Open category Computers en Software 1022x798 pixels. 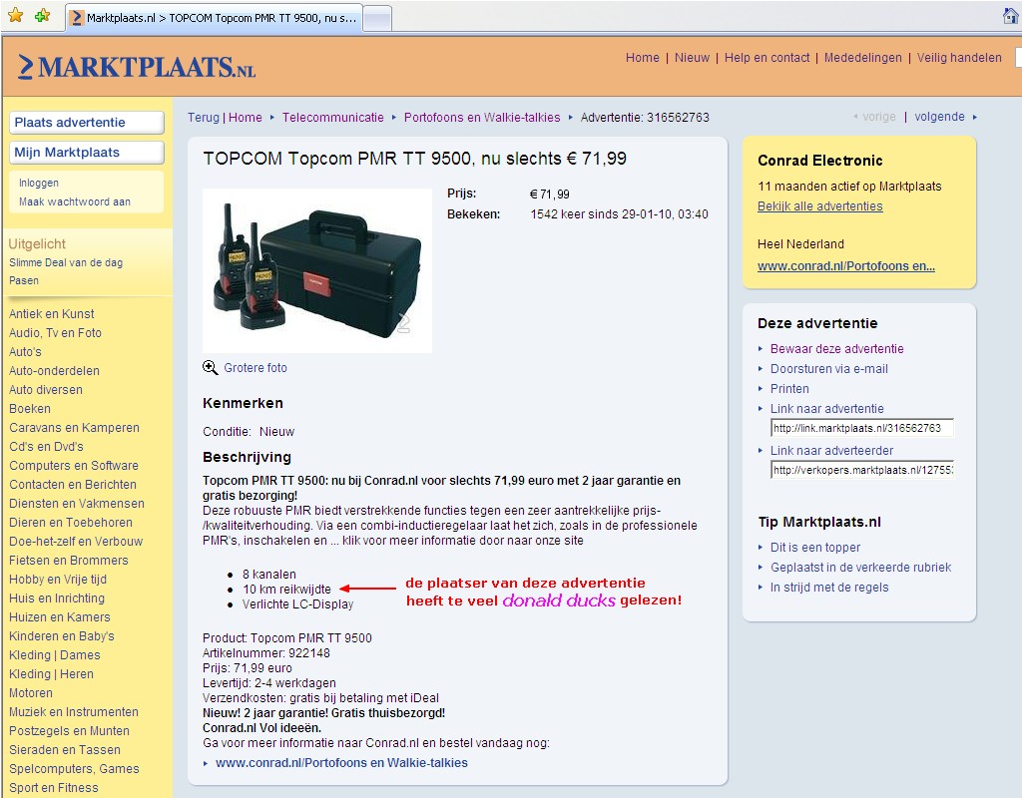[x=74, y=465]
